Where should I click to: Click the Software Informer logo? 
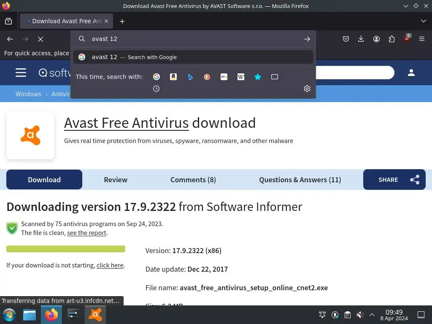pyautogui.click(x=54, y=73)
